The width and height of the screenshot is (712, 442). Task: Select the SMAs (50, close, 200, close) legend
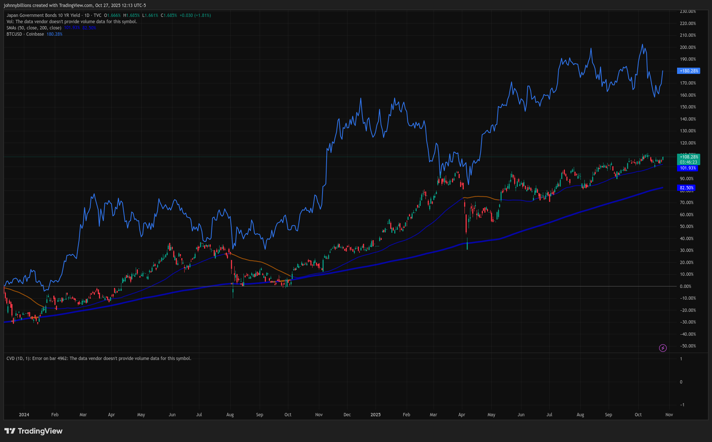coord(34,28)
